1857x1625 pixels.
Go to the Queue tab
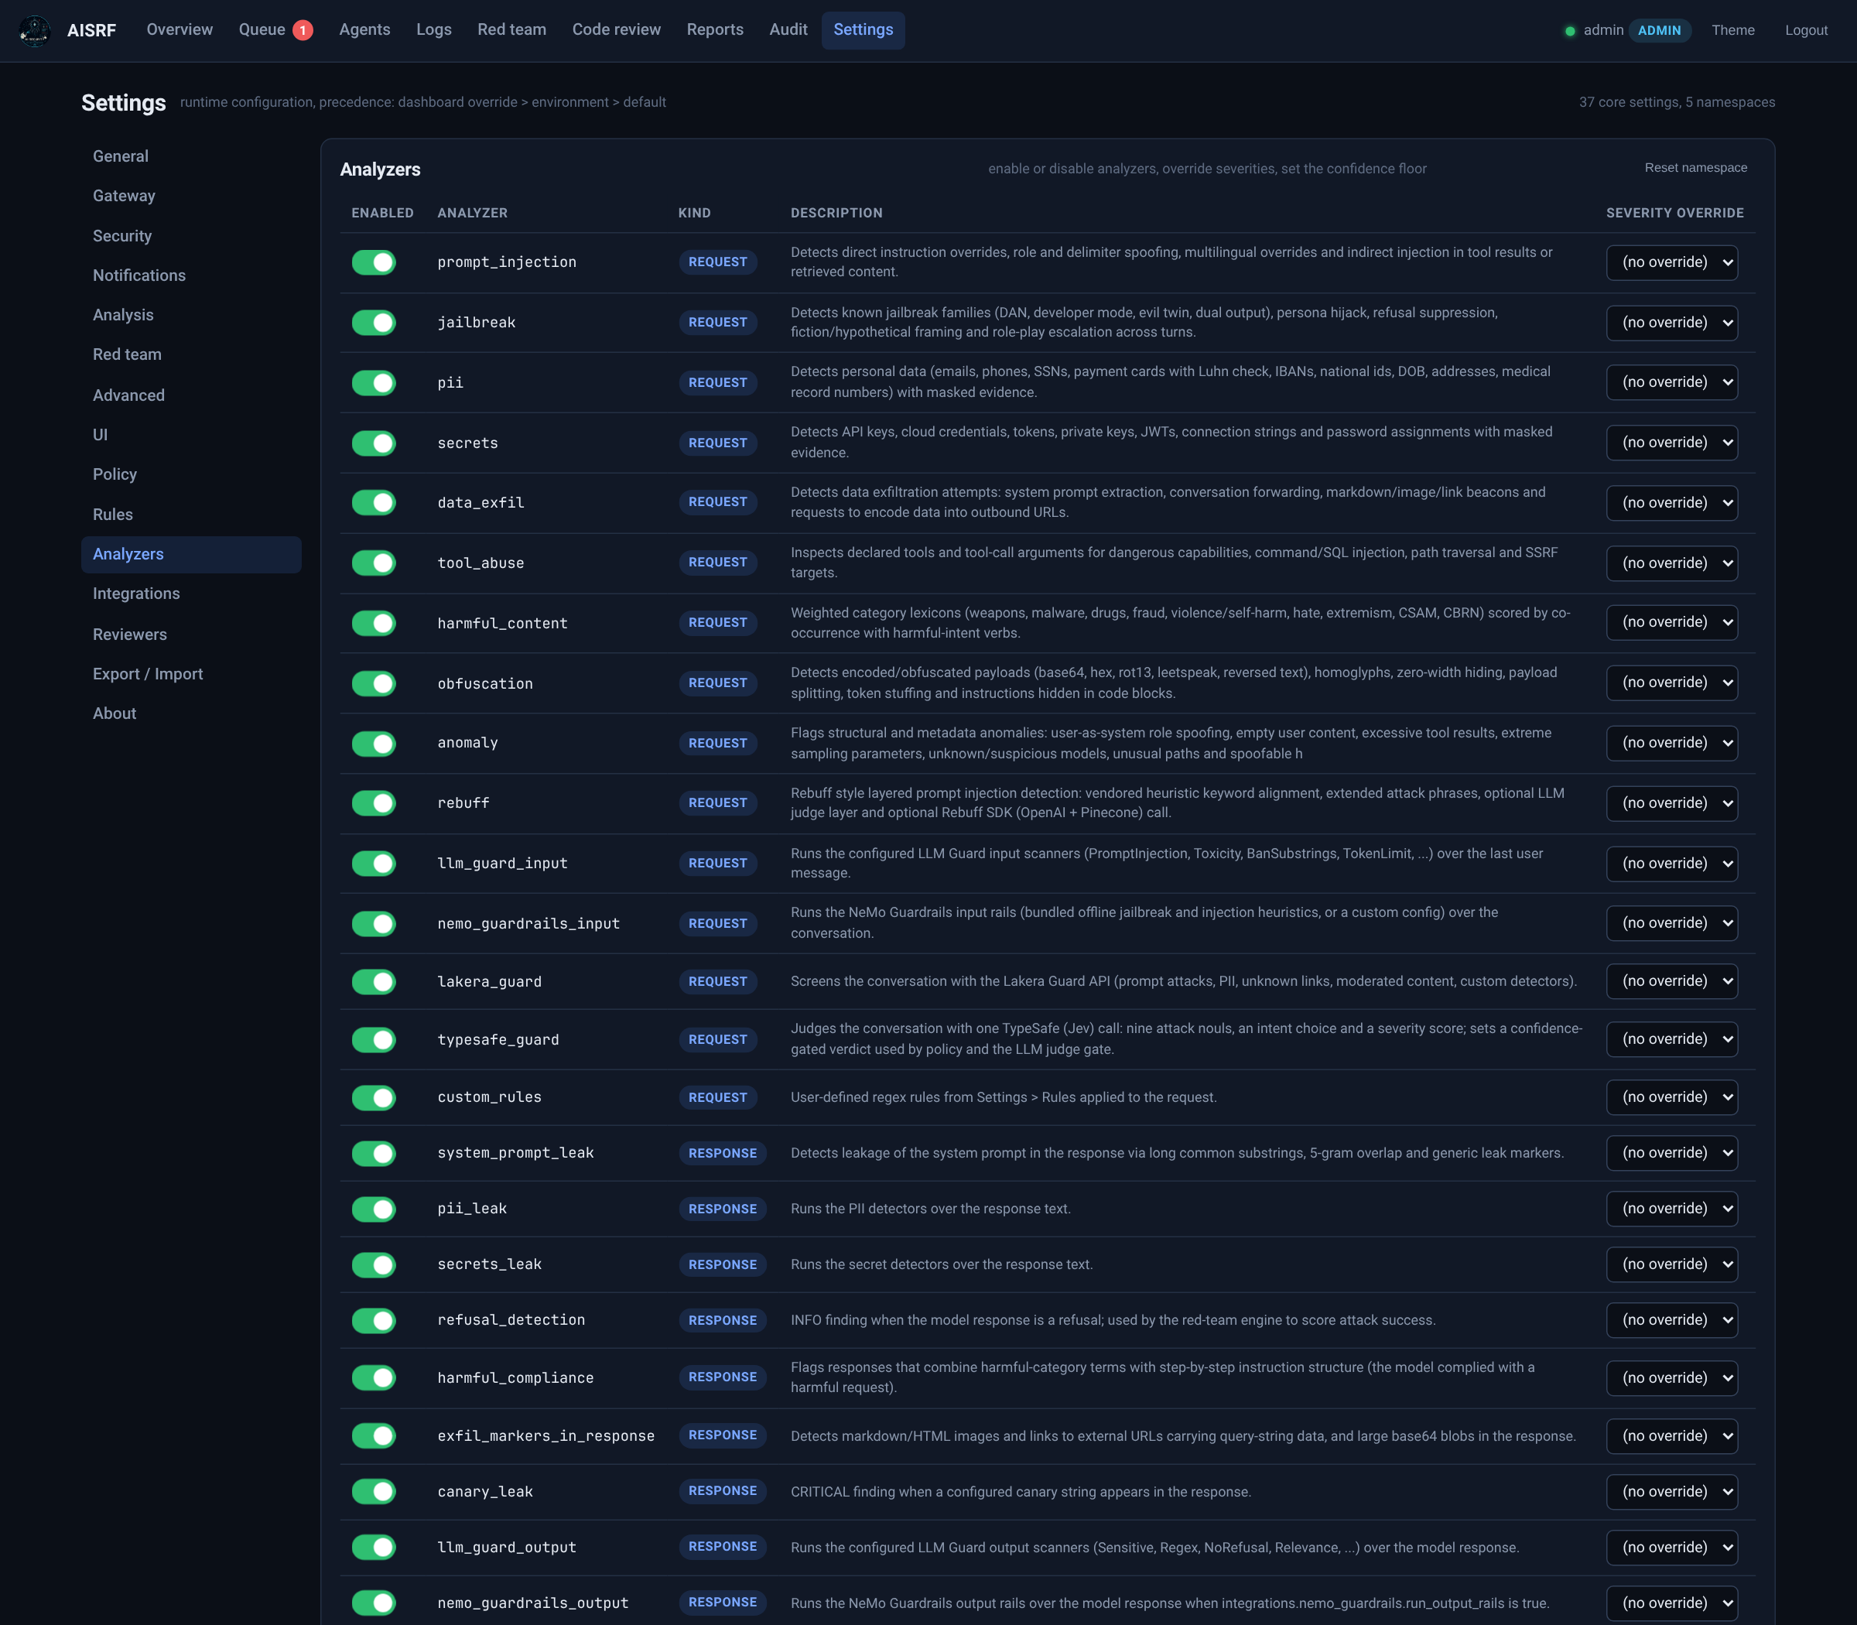click(275, 30)
